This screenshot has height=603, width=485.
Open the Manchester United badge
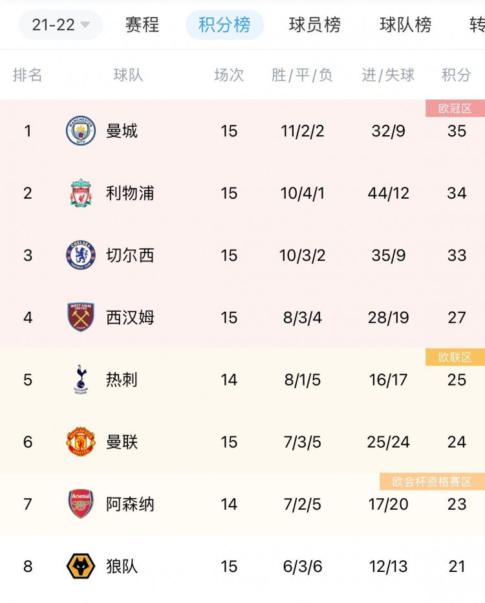tap(81, 442)
